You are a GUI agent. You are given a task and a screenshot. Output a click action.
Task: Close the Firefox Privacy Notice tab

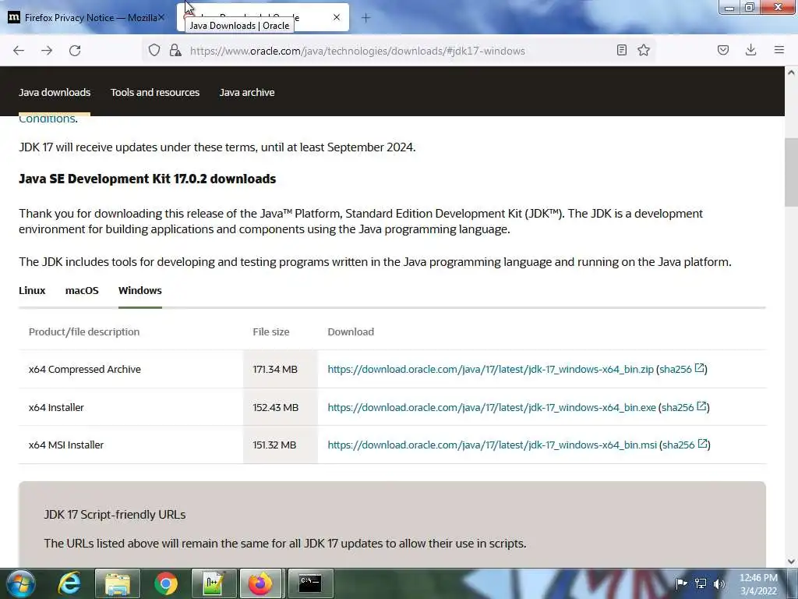pyautogui.click(x=161, y=17)
